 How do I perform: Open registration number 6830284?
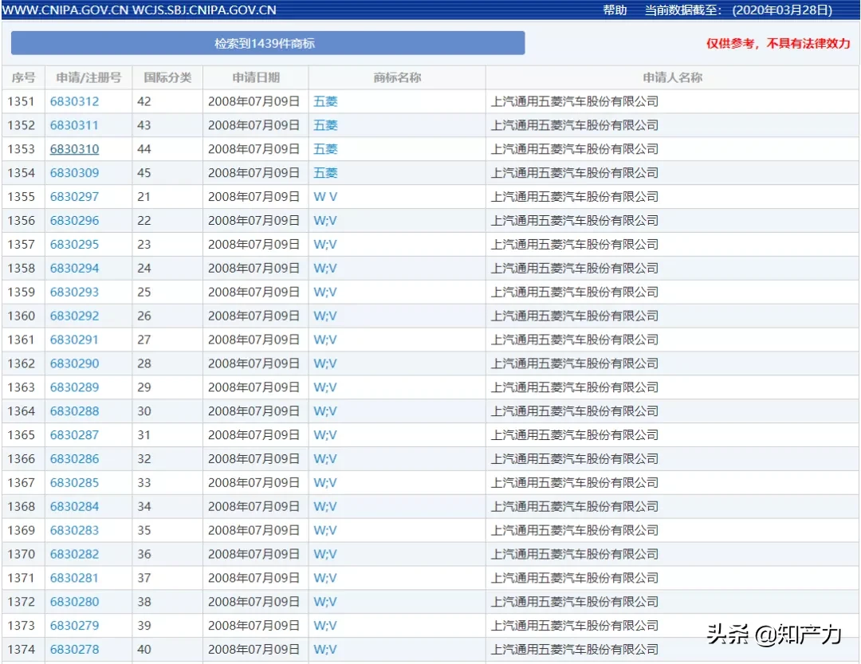coord(75,506)
